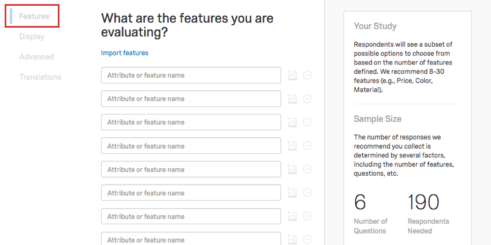The width and height of the screenshot is (491, 245).
Task: Open the Features tab
Action: point(34,16)
